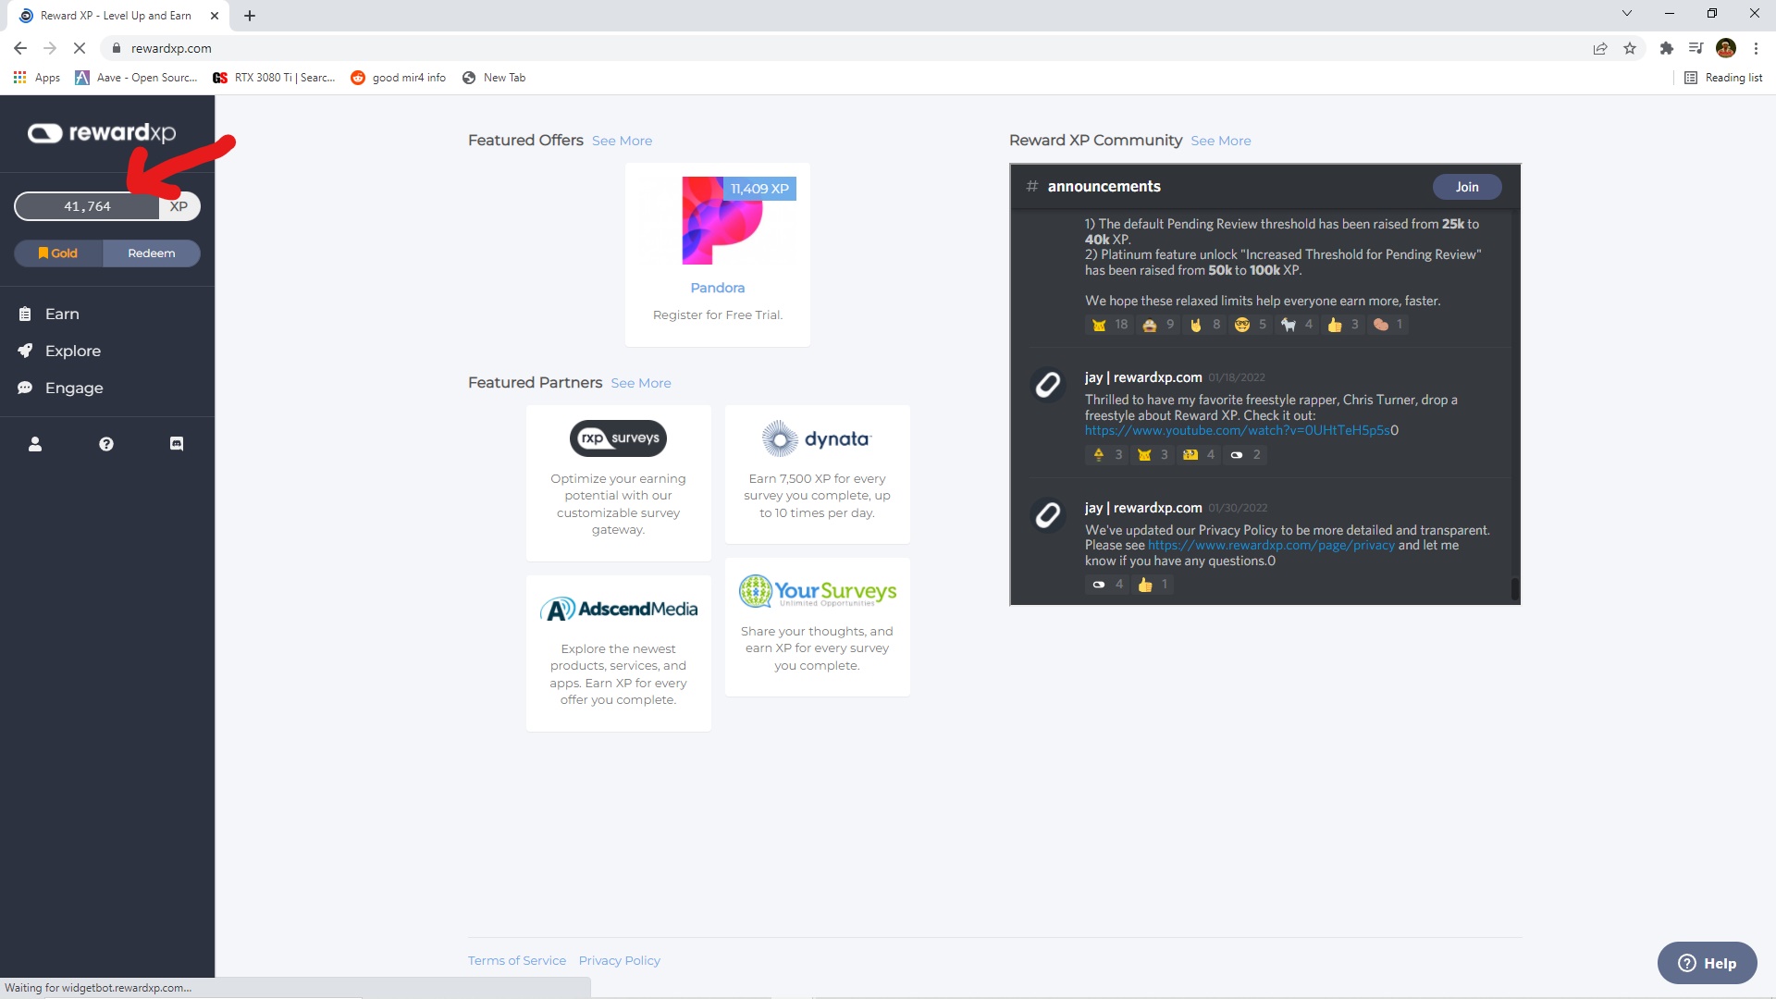Click the Redeem button

pos(152,253)
